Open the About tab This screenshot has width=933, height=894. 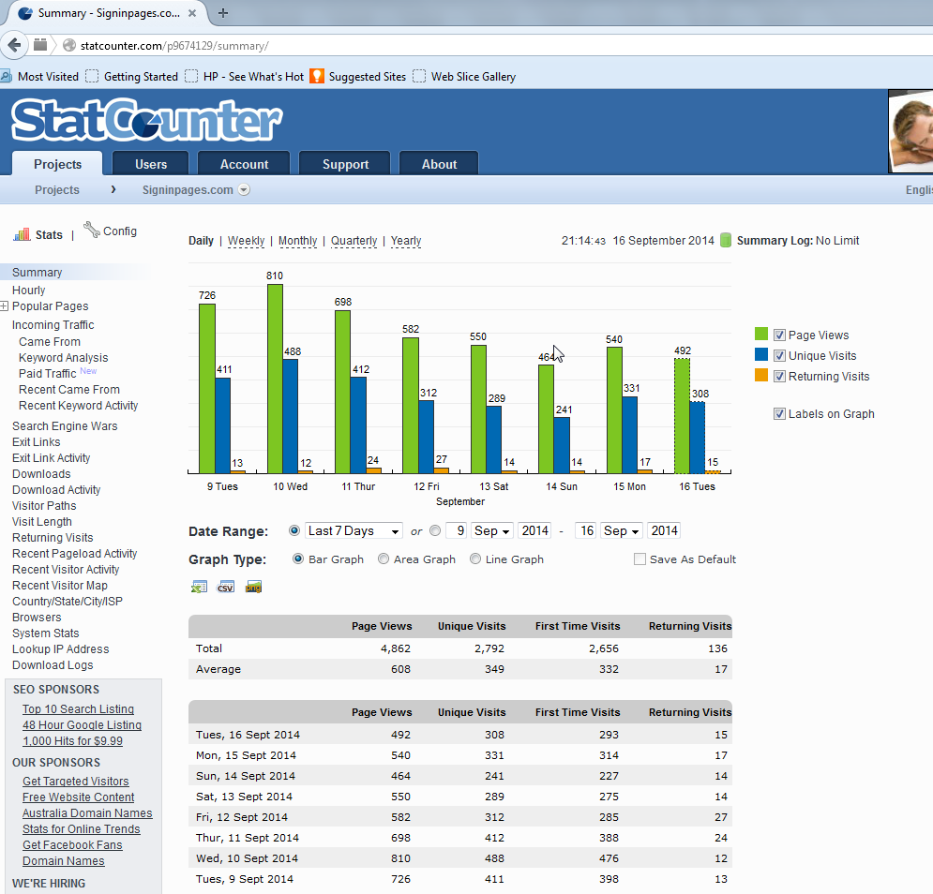tap(439, 164)
